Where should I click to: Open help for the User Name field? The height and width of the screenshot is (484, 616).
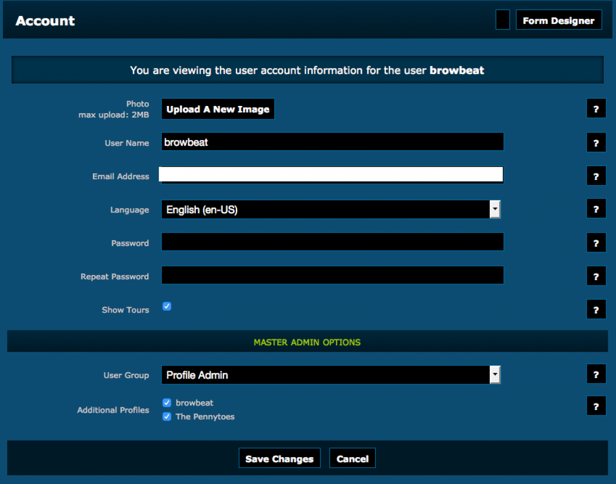click(596, 143)
